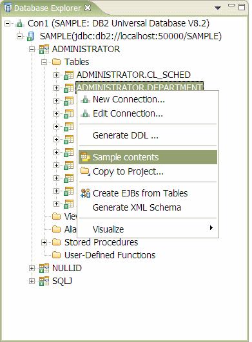
Task: Choose Sample contents from context menu
Action: [x=148, y=157]
